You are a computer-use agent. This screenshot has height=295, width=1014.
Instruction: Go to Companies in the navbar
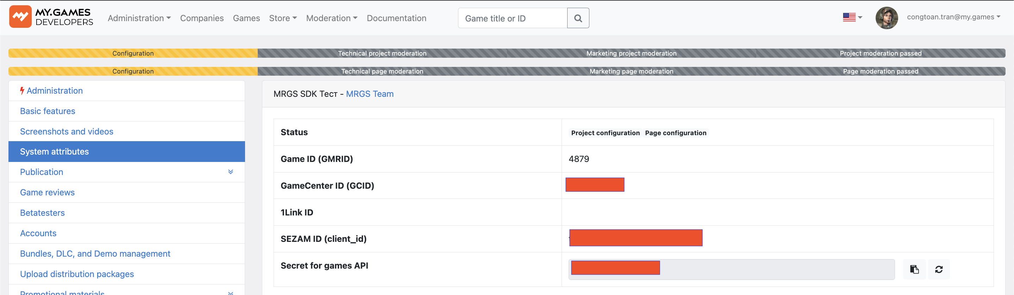click(202, 18)
